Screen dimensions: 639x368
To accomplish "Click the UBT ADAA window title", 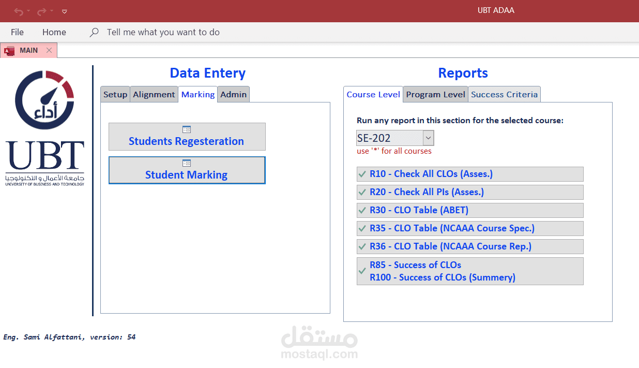I will coord(496,10).
